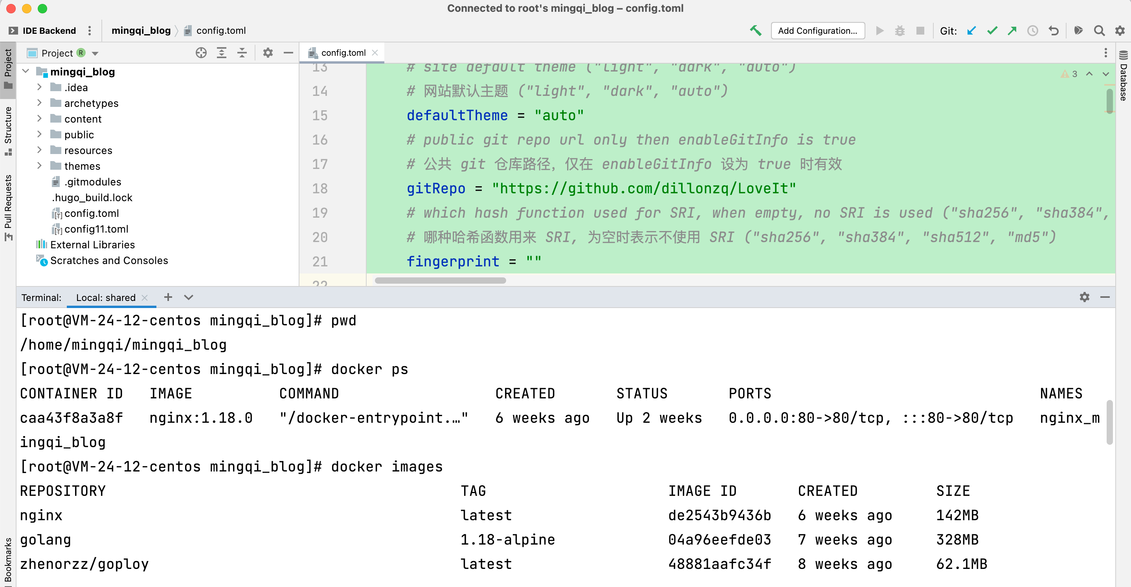This screenshot has width=1131, height=587.
Task: Select the Local: shared terminal tab
Action: (105, 298)
